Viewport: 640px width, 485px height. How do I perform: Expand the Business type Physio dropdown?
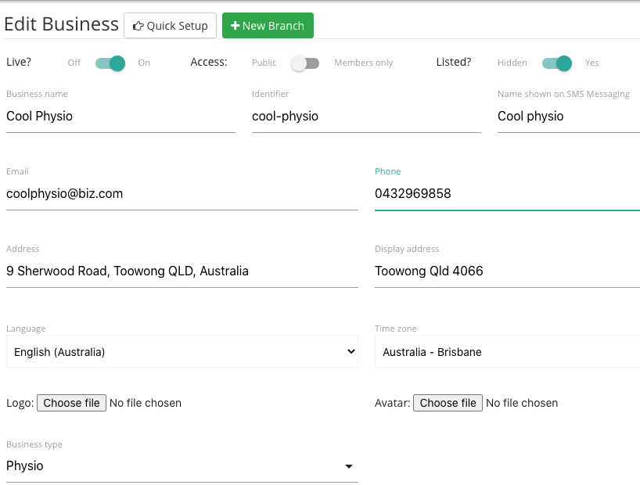coord(182,465)
